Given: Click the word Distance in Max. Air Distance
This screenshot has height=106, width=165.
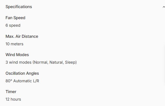Looking at the screenshot, I should tap(30, 36).
